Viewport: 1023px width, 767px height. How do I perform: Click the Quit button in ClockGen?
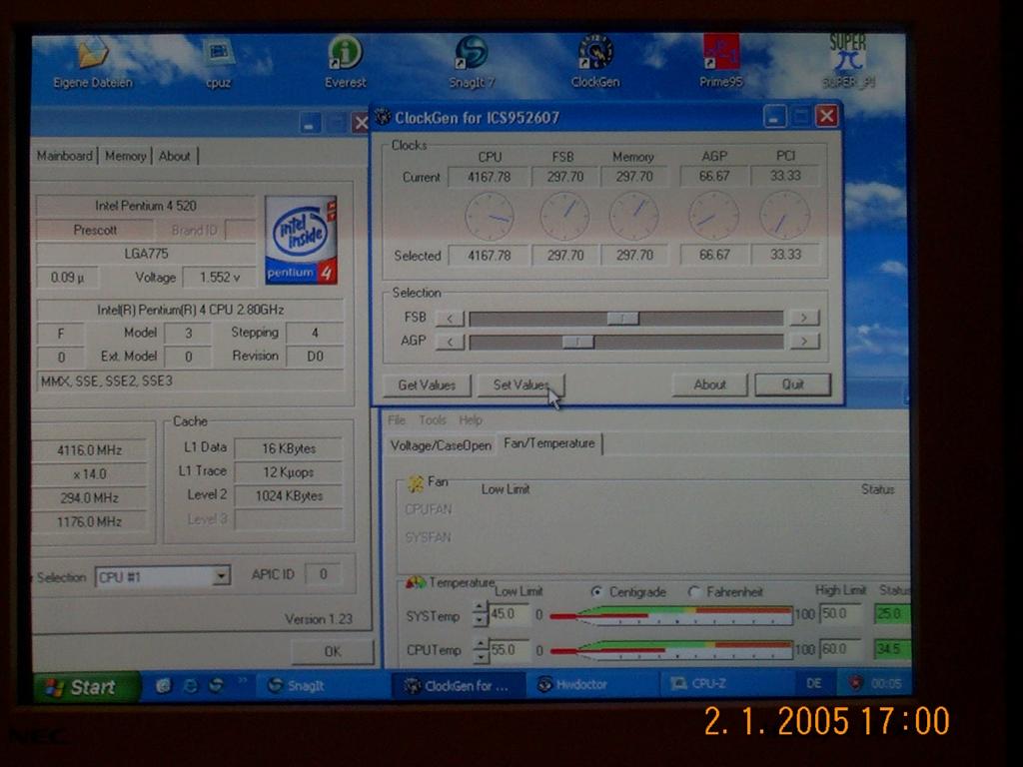coord(792,384)
